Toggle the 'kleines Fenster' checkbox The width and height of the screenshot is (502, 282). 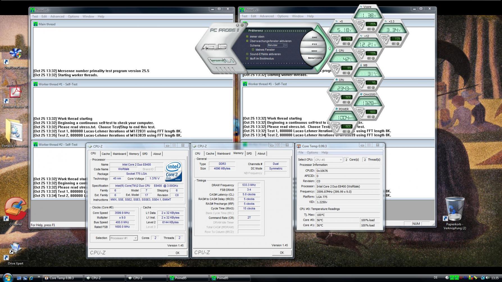253,50
